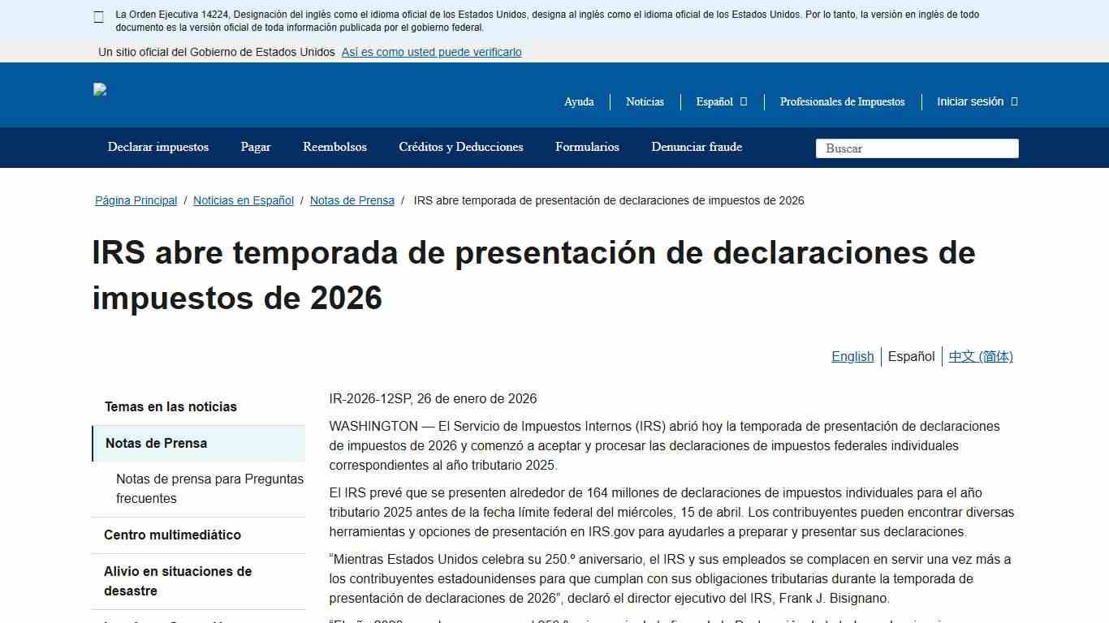Open the Formularios menu
The image size is (1109, 623).
pos(587,147)
